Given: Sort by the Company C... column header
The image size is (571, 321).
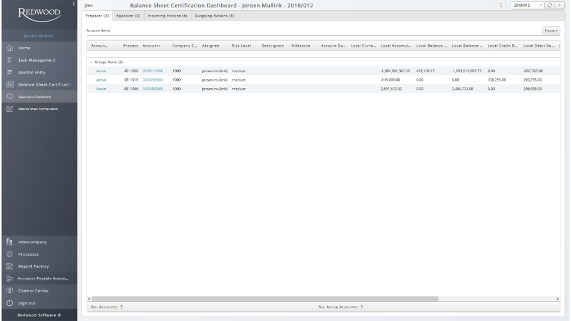Looking at the screenshot, I should tap(185, 46).
